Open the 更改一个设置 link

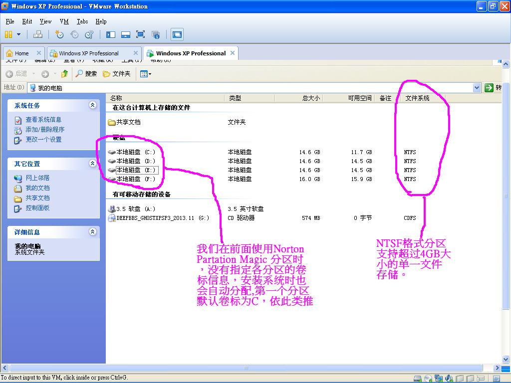[x=43, y=140]
